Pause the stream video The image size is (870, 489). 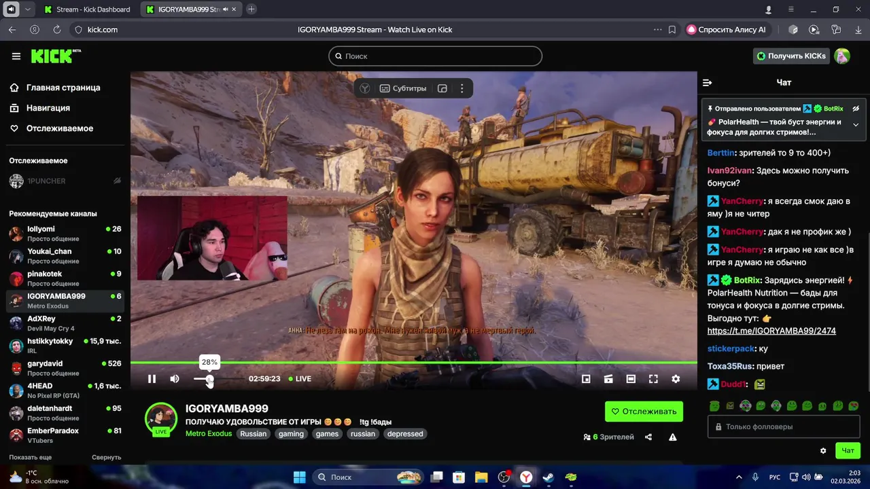152,379
